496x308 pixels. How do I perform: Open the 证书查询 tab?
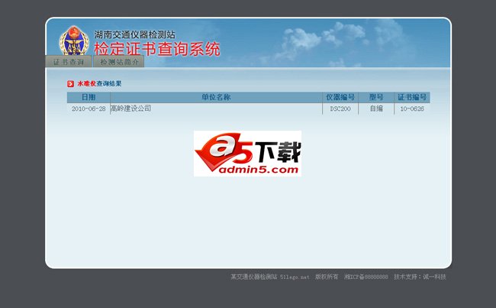[69, 61]
